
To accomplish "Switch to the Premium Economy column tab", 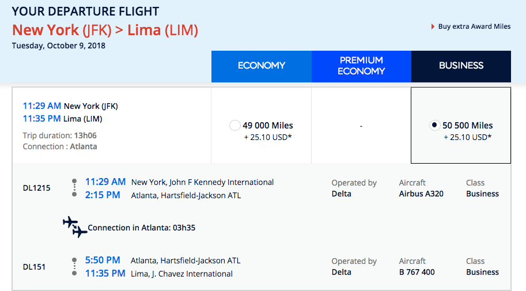I will (x=361, y=66).
